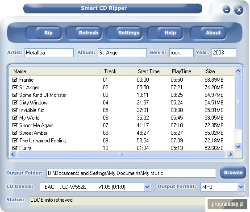Screen dimensions: 250x212
Task: Click the 07:21 PlayTime value
Action: tap(177, 87)
